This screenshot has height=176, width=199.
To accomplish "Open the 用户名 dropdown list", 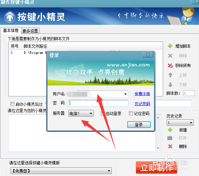I will pyautogui.click(x=125, y=94).
